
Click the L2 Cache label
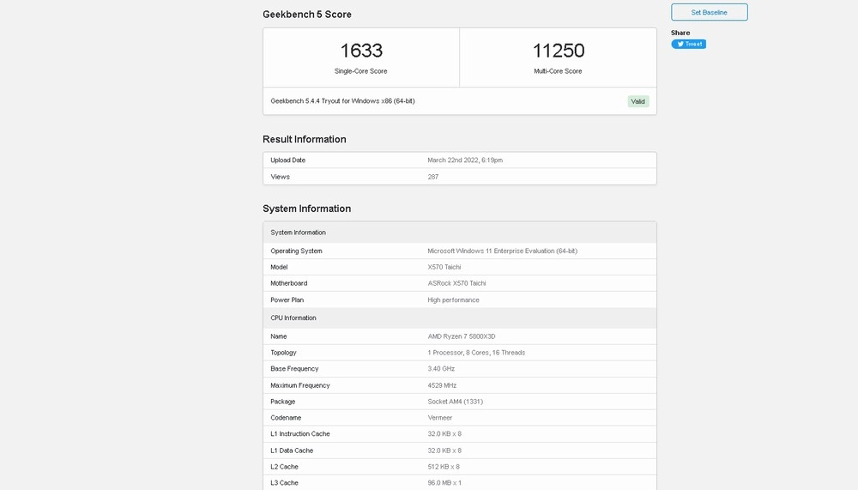coord(284,467)
